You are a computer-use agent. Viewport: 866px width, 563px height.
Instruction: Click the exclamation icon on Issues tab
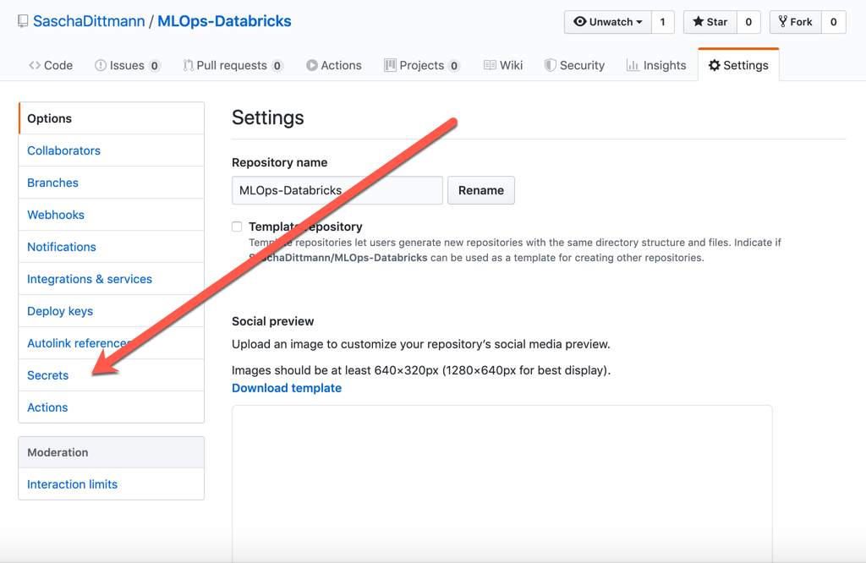click(x=101, y=65)
